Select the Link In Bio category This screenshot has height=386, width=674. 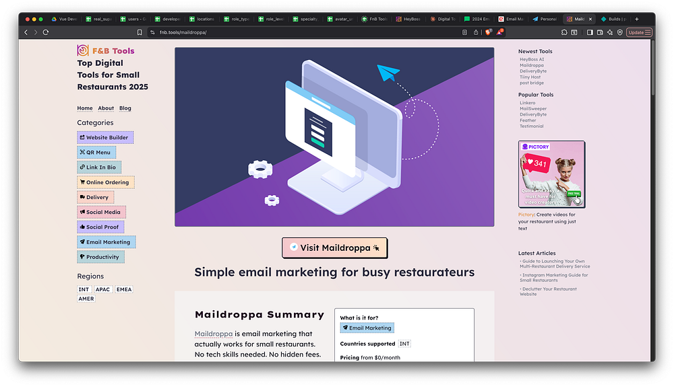(x=99, y=167)
